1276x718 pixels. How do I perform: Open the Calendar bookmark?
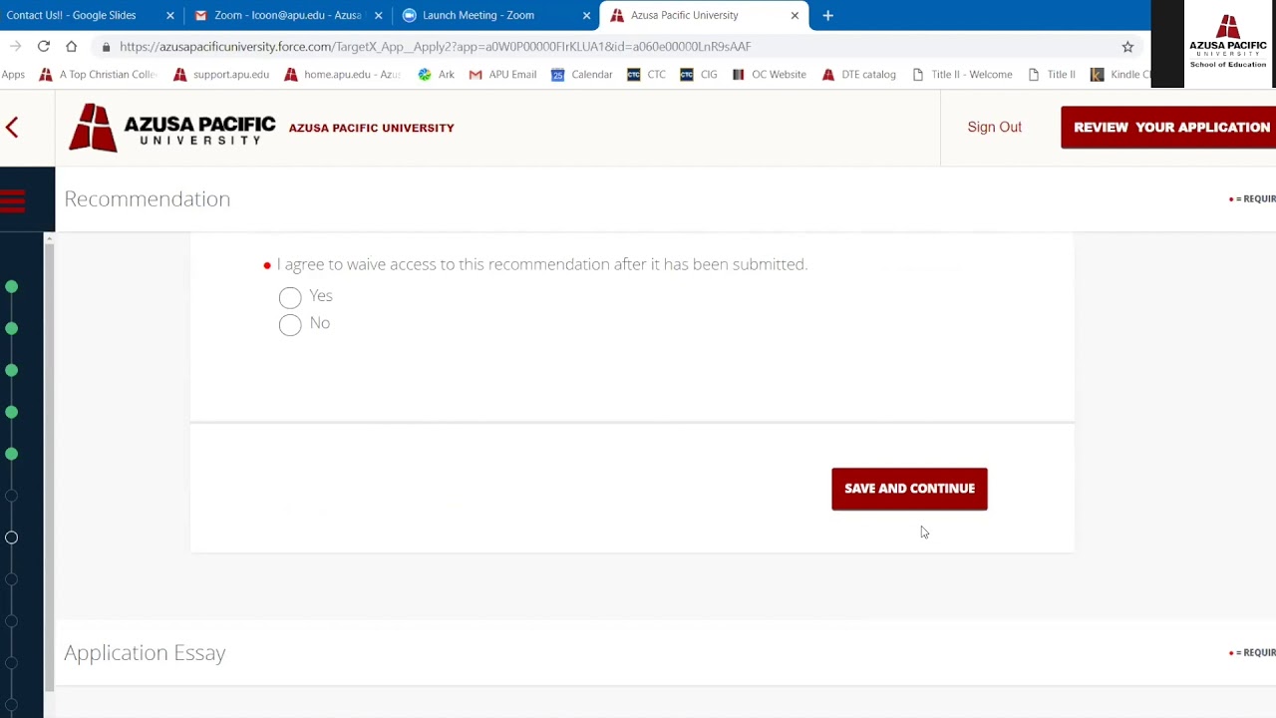(581, 74)
